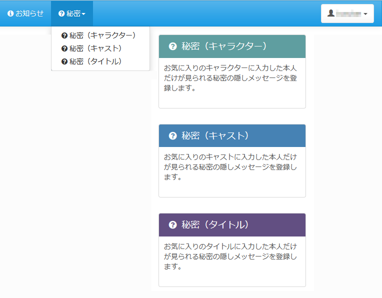Click question icon of 秘密（キャラクター） menu entry
The height and width of the screenshot is (298, 382).
click(64, 35)
